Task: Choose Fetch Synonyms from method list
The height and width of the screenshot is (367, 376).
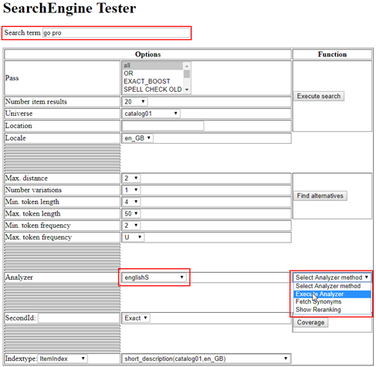Action: (332, 301)
